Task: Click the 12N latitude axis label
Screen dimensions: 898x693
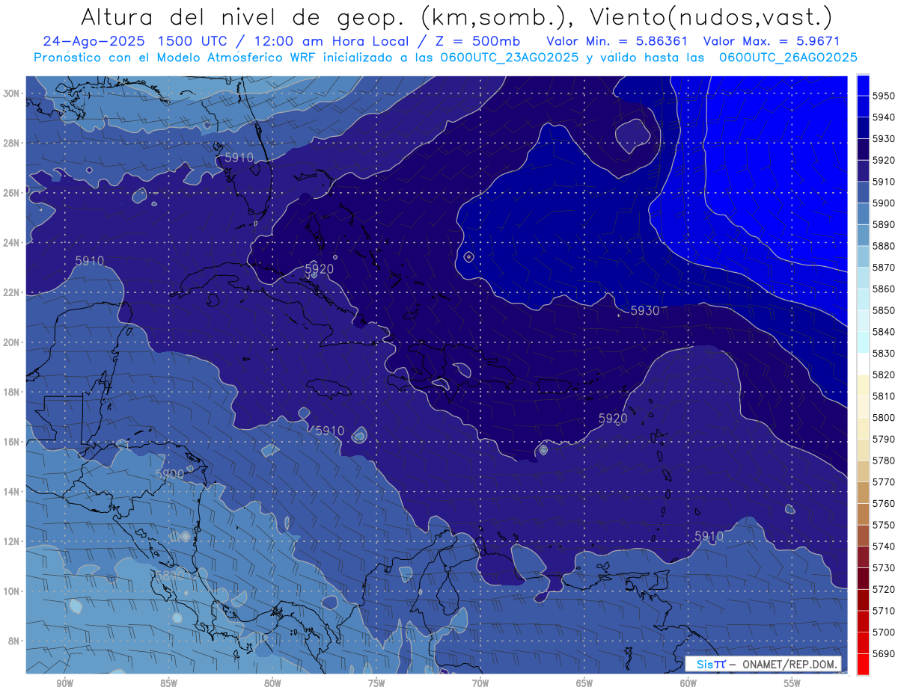Action: click(11, 541)
